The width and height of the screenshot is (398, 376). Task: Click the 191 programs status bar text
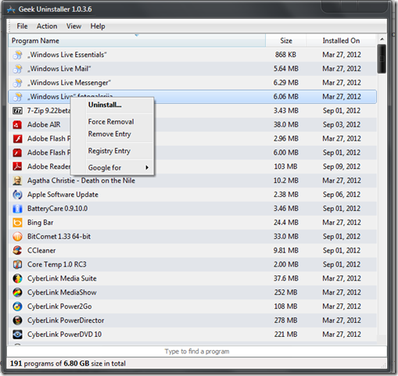(68, 363)
